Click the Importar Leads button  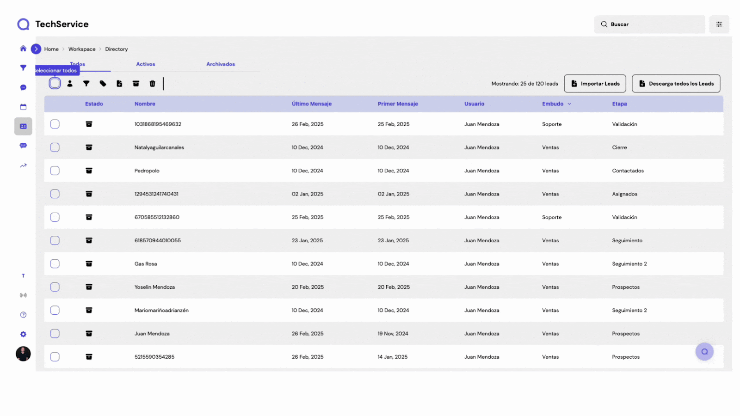(595, 84)
